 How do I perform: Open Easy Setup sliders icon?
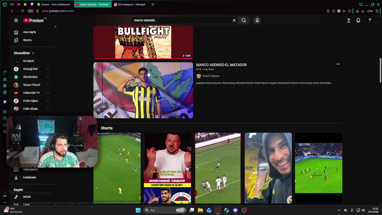377,11
